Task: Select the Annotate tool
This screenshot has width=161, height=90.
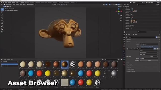Action: coord(2,26)
